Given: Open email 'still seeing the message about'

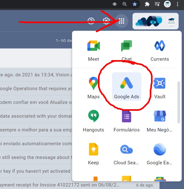Looking at the screenshot, I should 36,157.
